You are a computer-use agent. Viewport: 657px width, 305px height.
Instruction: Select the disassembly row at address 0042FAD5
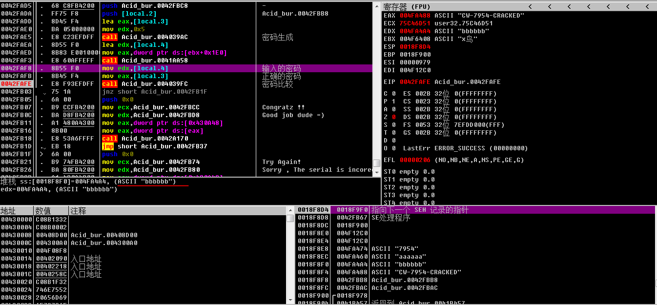(x=185, y=6)
